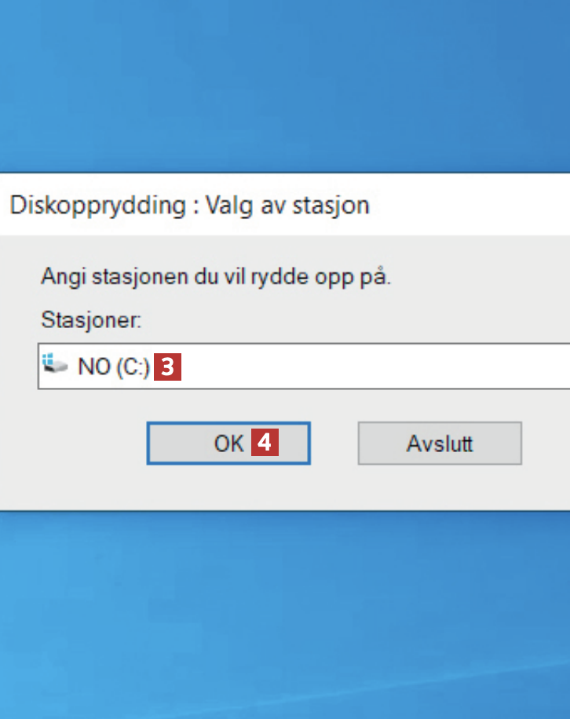Click blank space right of the Stasjoner label
The width and height of the screenshot is (570, 719).
click(x=353, y=321)
